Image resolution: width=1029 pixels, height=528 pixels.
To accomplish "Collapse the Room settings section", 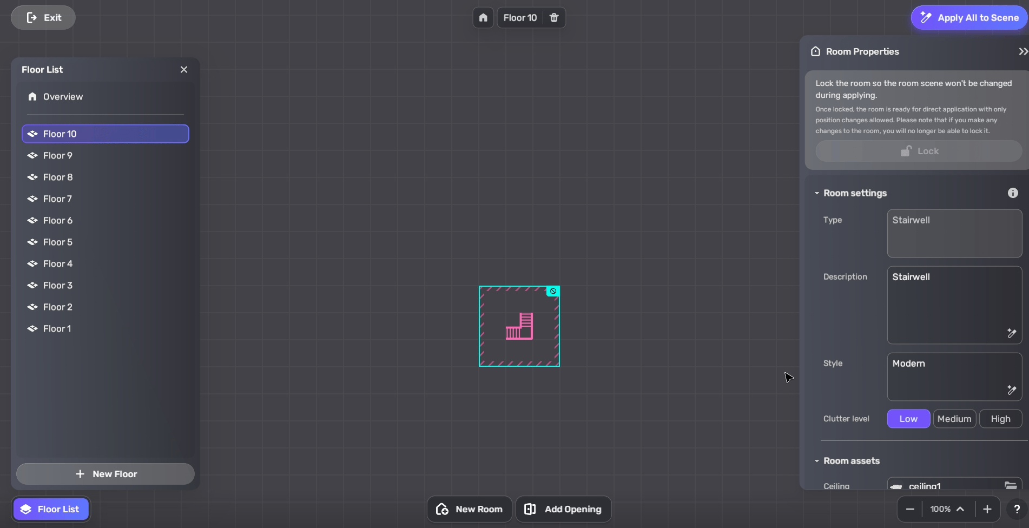I will point(817,193).
